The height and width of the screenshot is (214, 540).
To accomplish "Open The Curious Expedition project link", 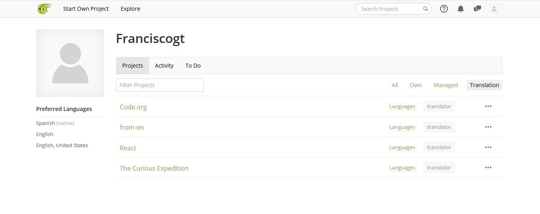I will point(154,168).
